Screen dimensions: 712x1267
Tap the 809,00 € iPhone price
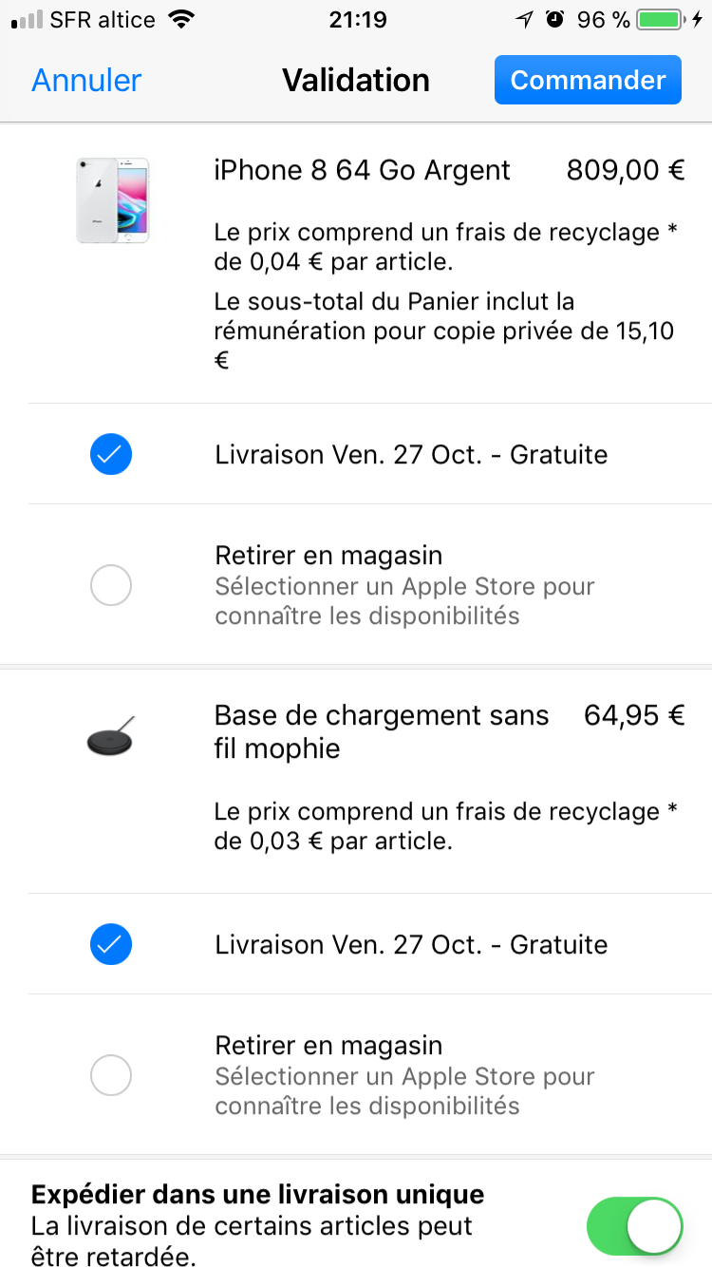pyautogui.click(x=626, y=170)
